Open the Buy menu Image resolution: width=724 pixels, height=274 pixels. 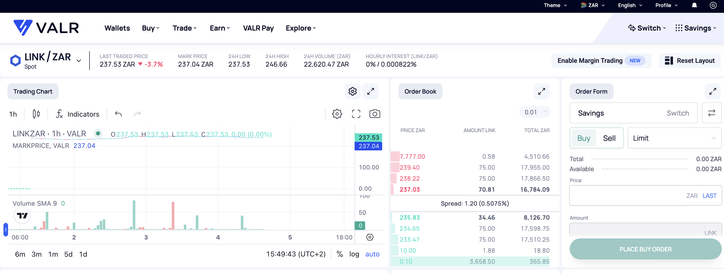pos(151,28)
